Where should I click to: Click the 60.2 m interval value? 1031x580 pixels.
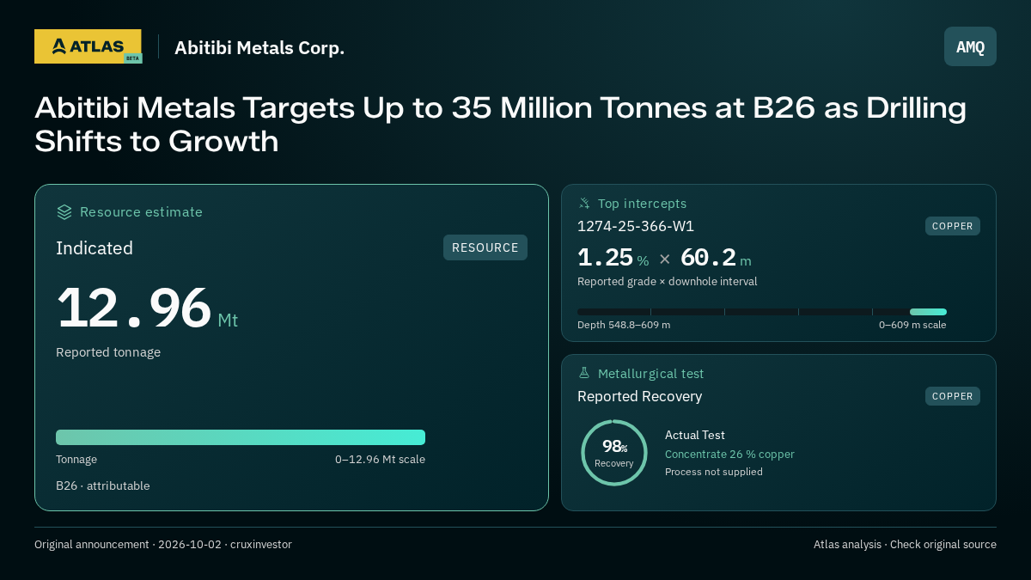pyautogui.click(x=716, y=258)
